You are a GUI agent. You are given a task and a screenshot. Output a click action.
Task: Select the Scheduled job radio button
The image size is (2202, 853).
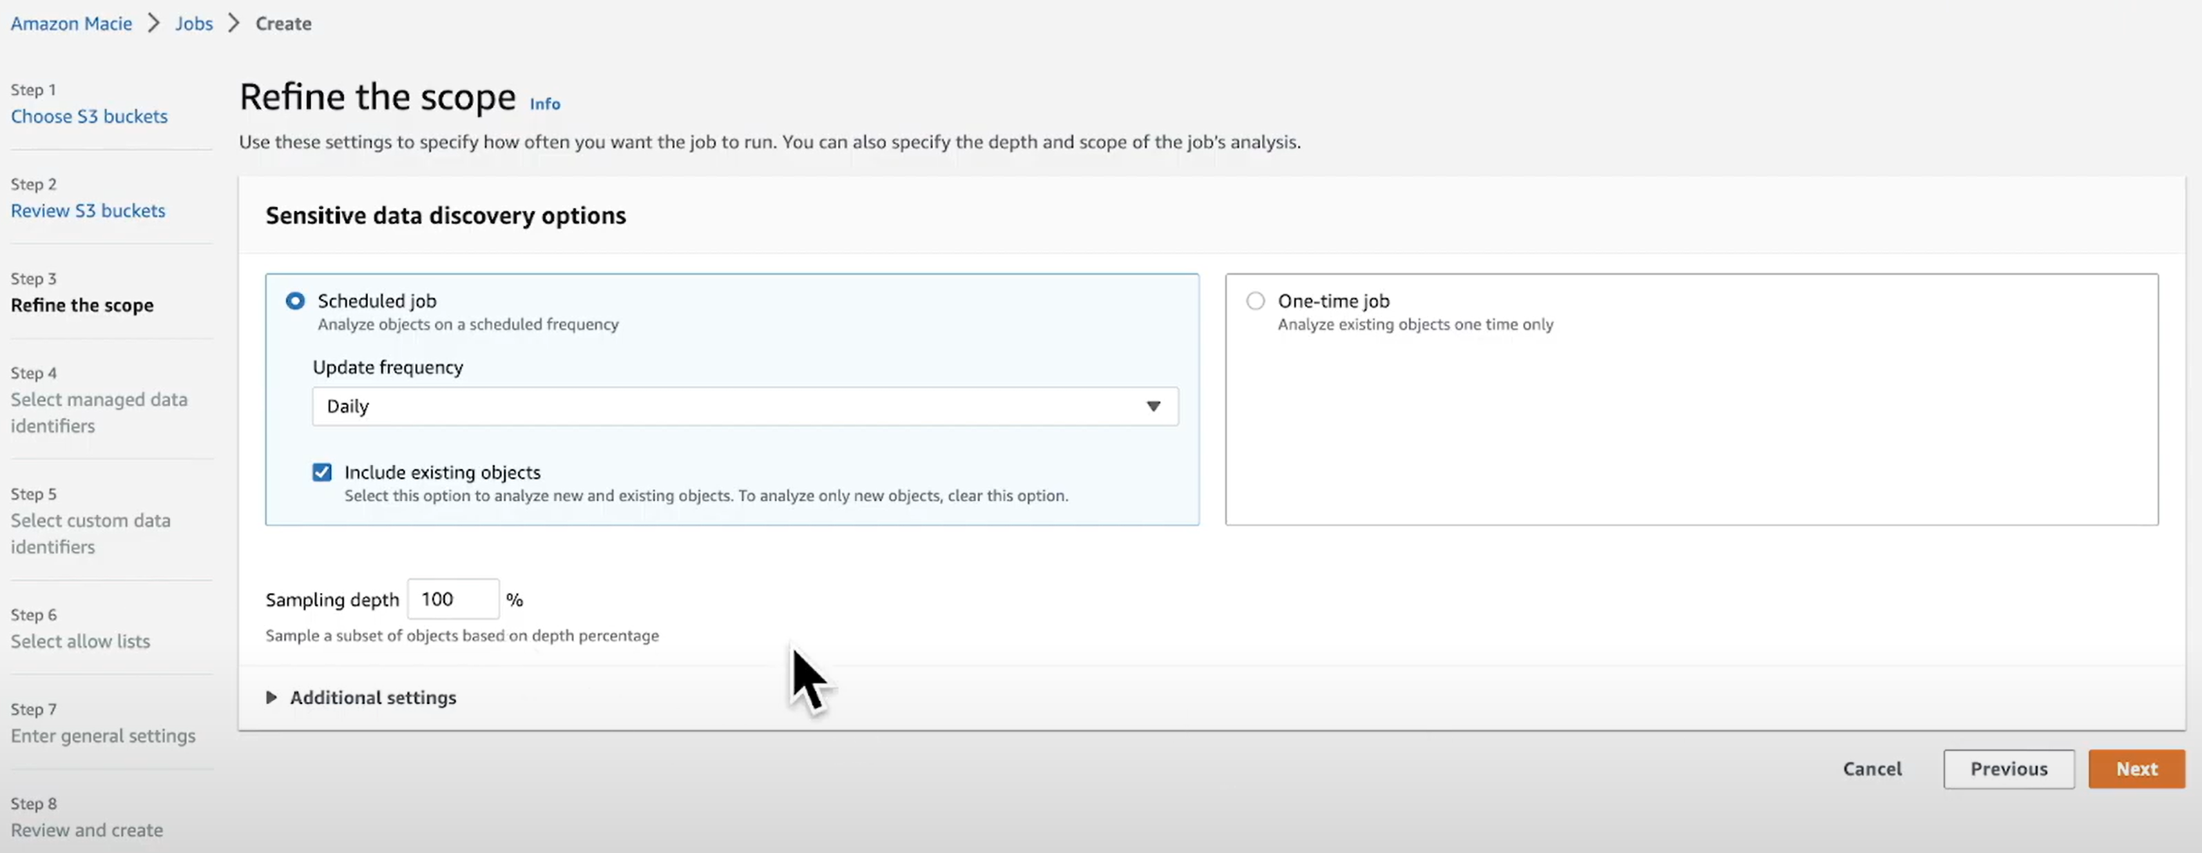pos(295,301)
